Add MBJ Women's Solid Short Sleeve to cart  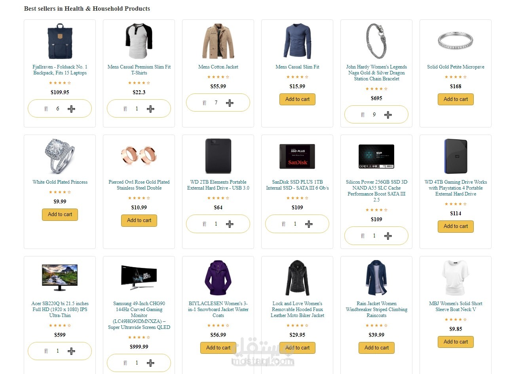click(456, 342)
